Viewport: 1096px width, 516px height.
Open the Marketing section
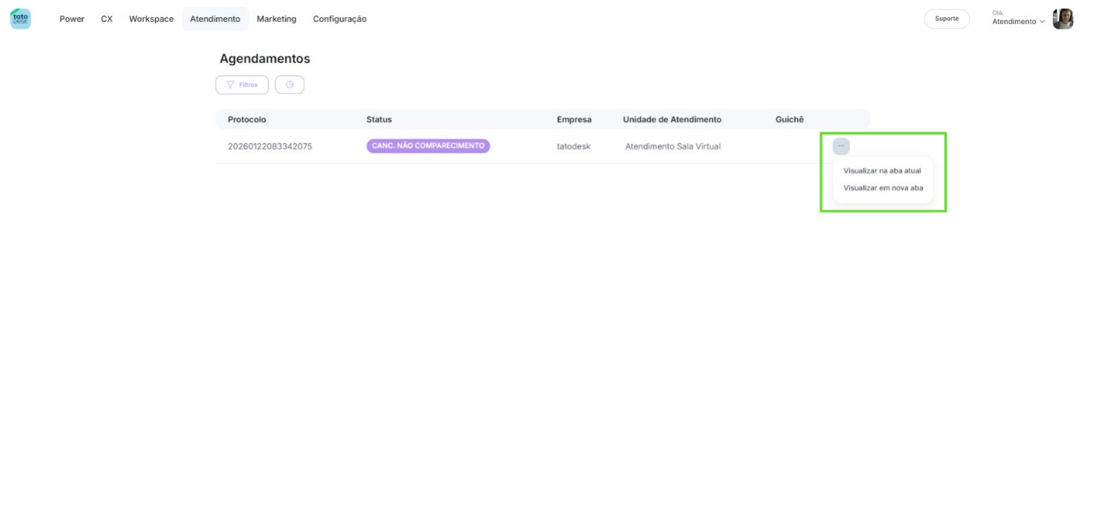click(276, 19)
